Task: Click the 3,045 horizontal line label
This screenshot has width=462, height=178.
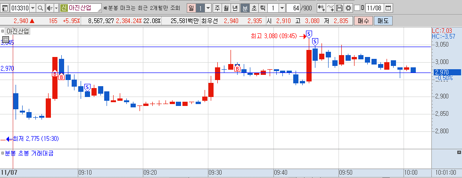Action: click(8, 43)
